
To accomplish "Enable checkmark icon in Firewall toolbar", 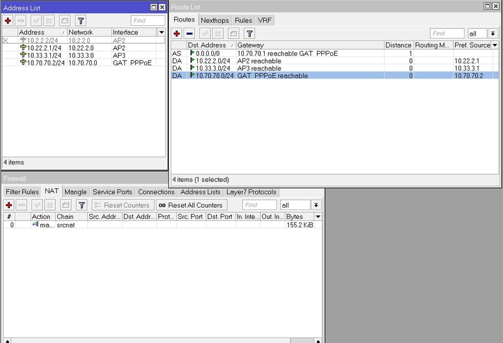I will click(37, 205).
